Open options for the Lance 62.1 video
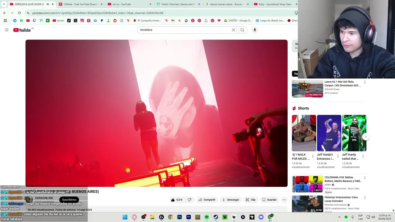This screenshot has height=222, width=395. click(365, 82)
